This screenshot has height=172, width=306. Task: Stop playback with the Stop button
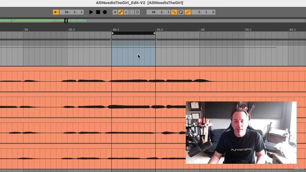[98, 12]
